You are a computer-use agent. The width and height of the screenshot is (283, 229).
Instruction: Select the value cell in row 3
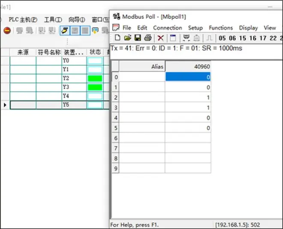(188, 107)
